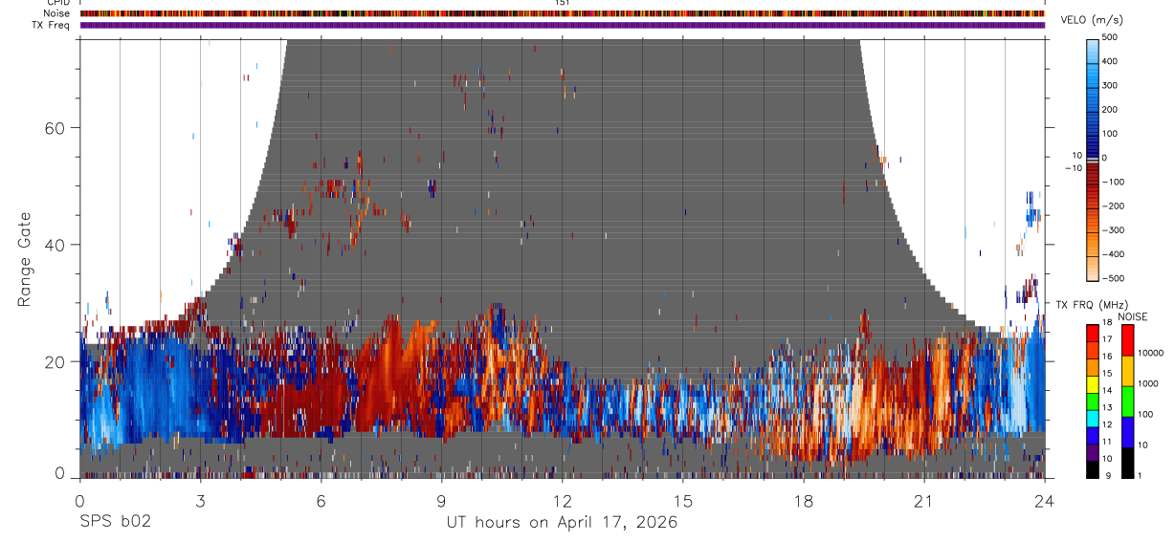
Task: Click the purple TX Freq strip above the plot
Action: (563, 25)
